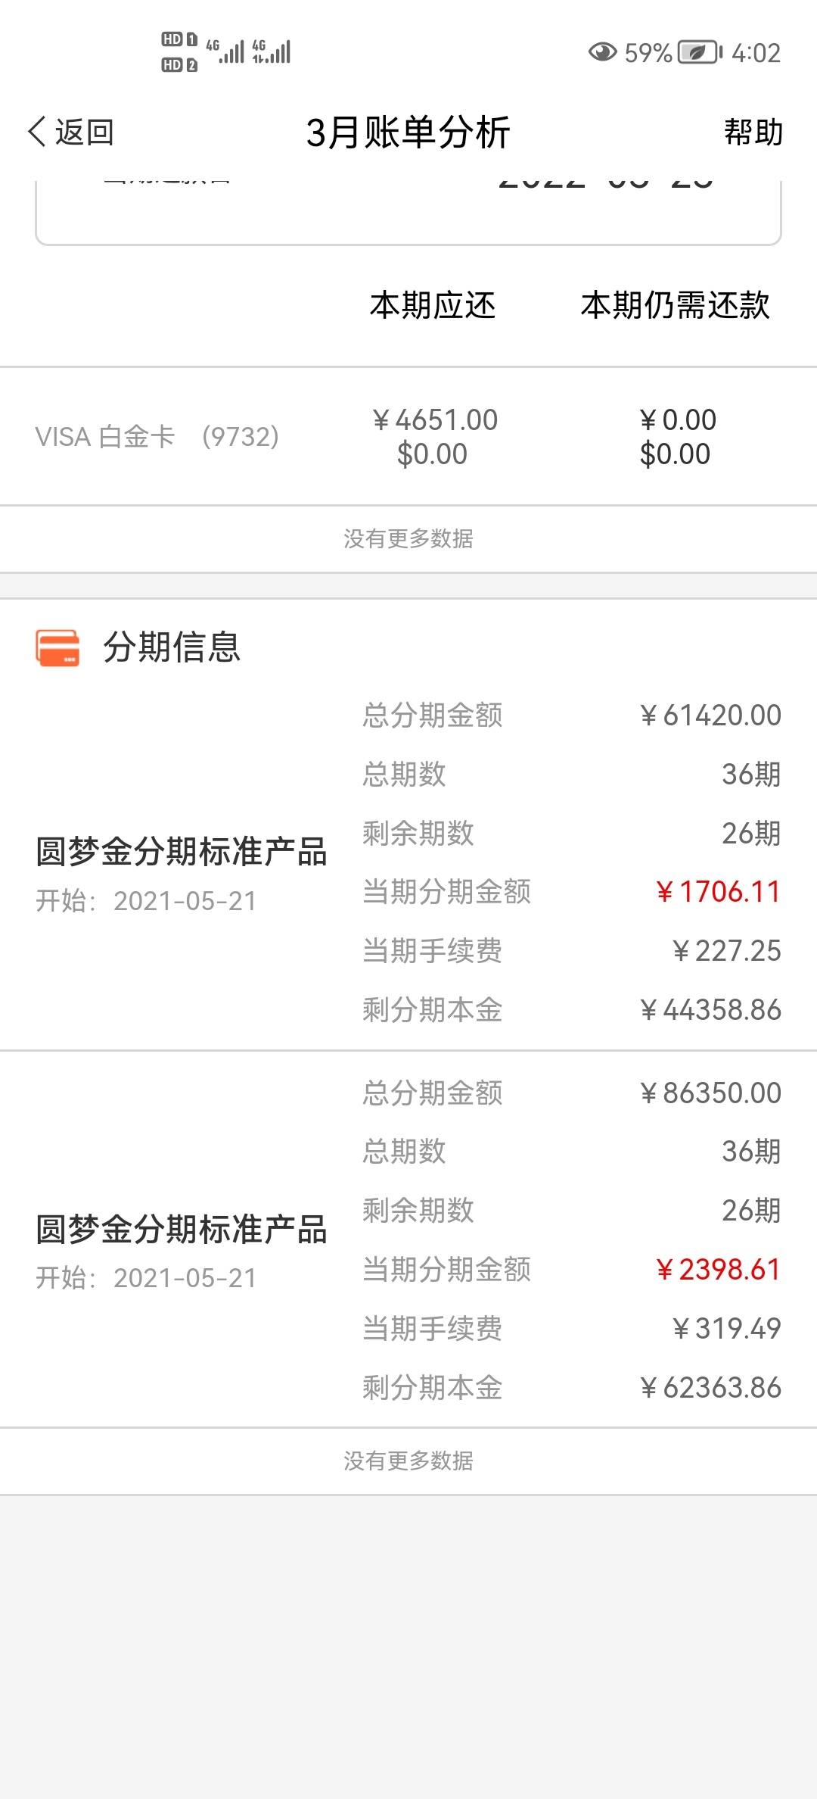This screenshot has height=1799, width=817.
Task: Tap ¥44358.86 remaining principal value
Action: (x=710, y=1010)
